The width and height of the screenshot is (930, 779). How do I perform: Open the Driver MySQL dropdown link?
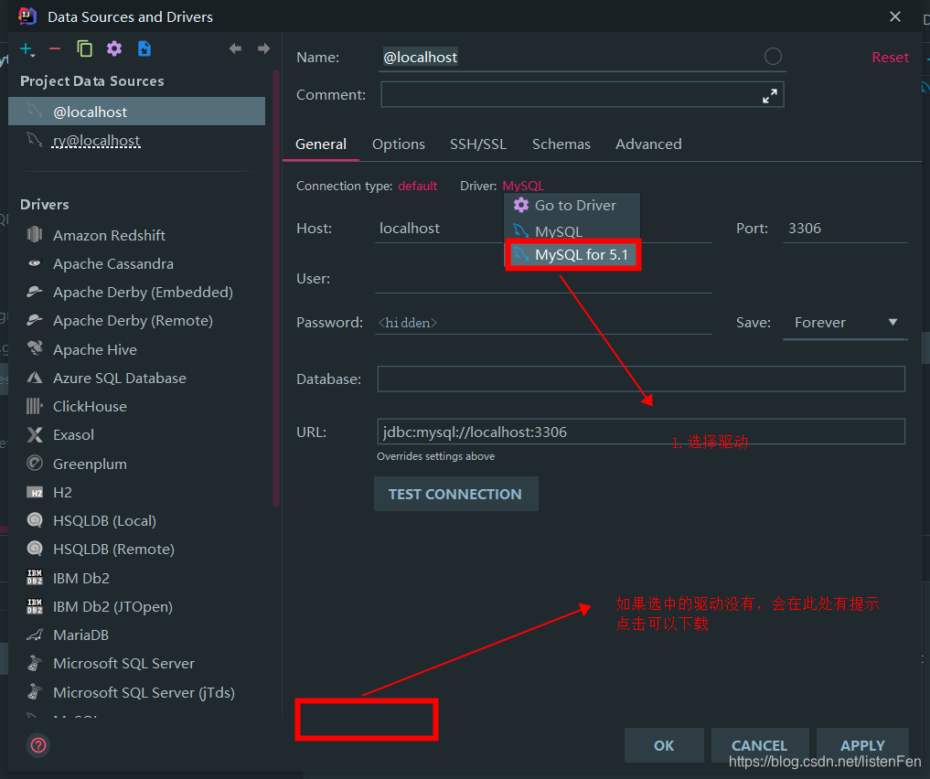point(523,187)
